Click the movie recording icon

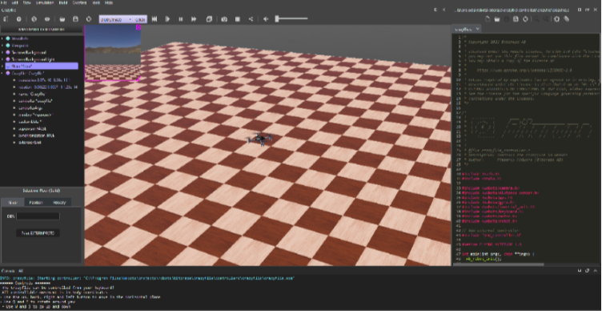(238, 19)
